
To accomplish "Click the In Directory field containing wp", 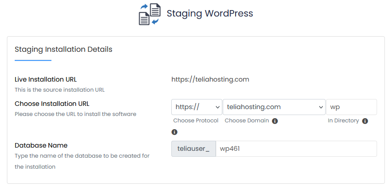I will pos(351,107).
